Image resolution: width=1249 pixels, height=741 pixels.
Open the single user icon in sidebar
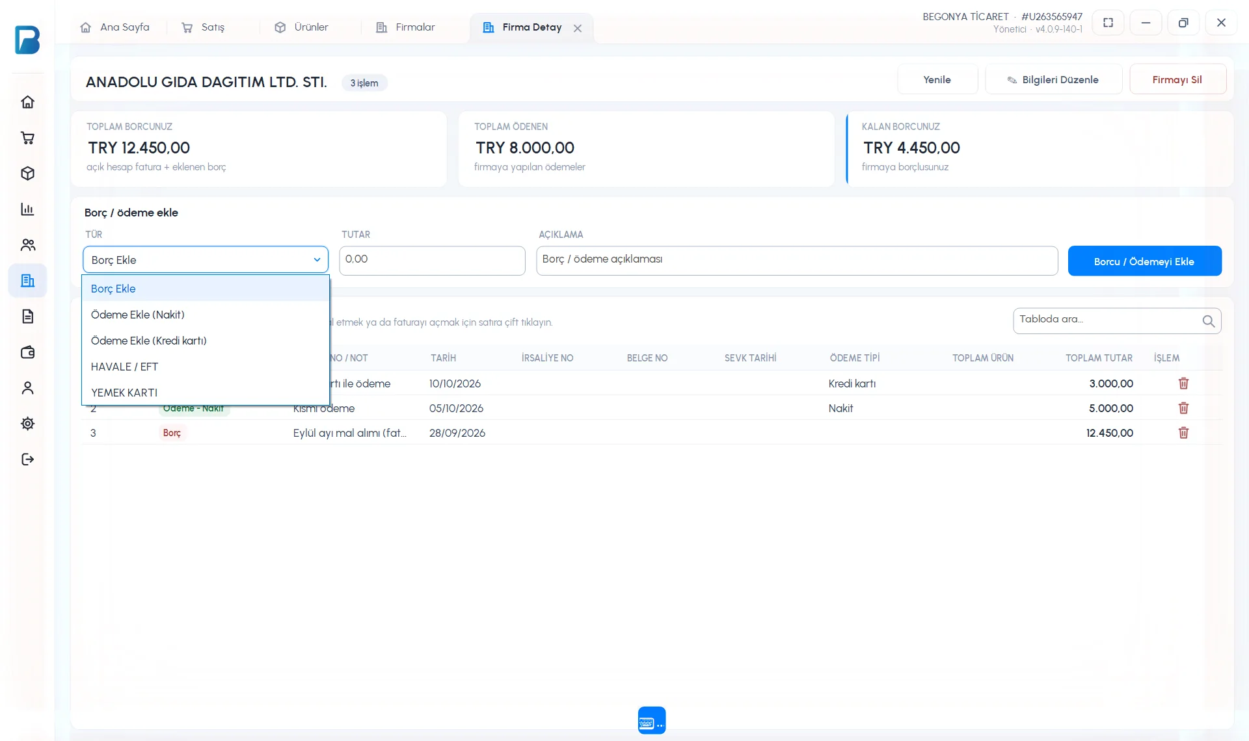pos(27,388)
